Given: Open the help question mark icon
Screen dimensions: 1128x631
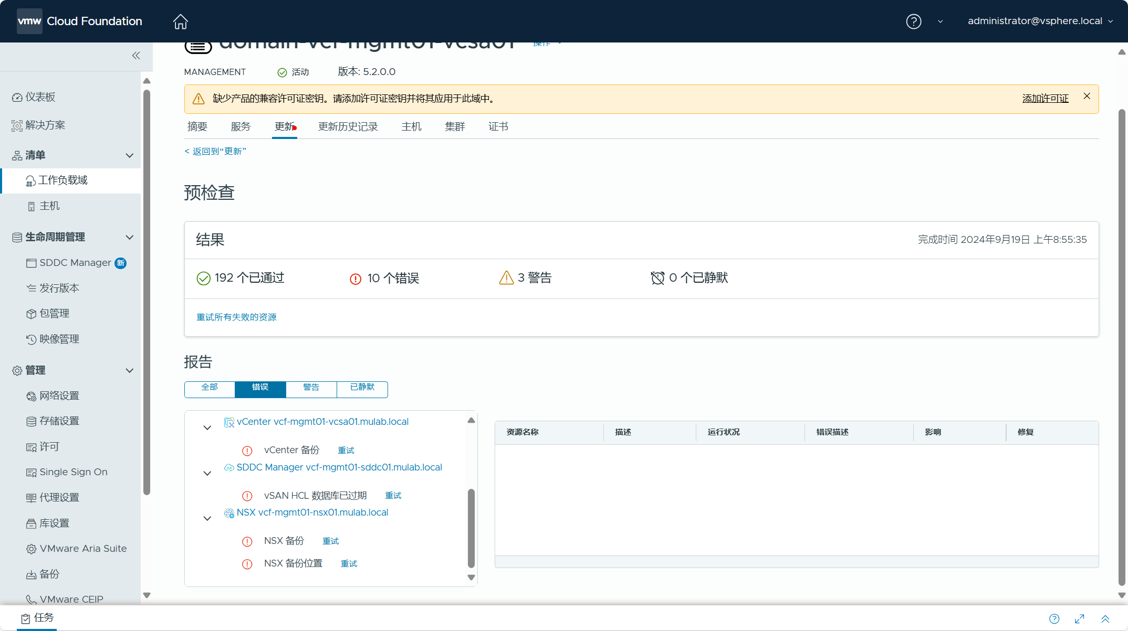Looking at the screenshot, I should pos(913,22).
